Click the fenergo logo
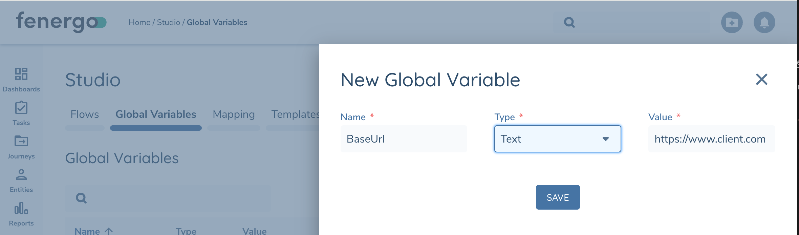 pyautogui.click(x=61, y=22)
